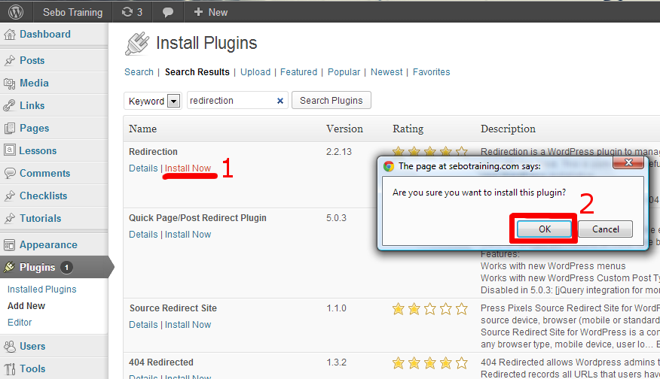Screen dimensions: 660x379
Task: Sort by the Name column header
Action: (x=142, y=129)
